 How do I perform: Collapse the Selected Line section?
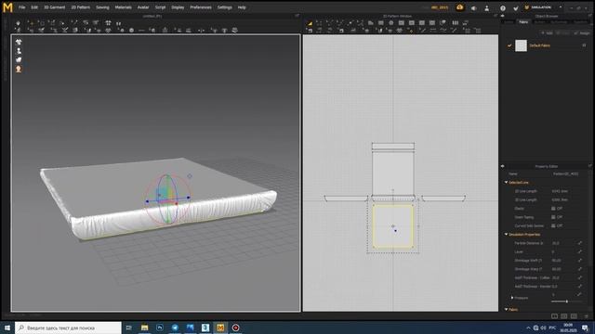tap(506, 183)
